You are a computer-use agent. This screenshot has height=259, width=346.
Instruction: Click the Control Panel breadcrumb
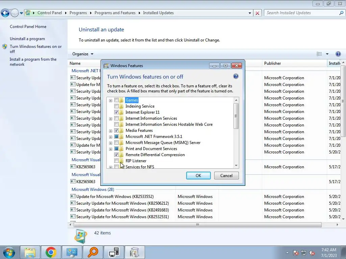(50, 13)
